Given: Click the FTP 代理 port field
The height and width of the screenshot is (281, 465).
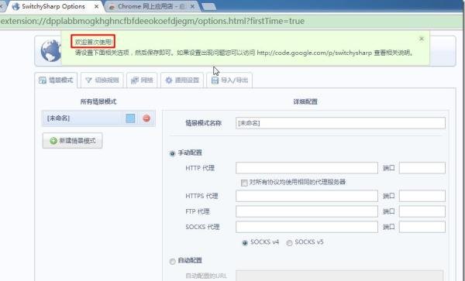Looking at the screenshot, I should click(422, 211).
